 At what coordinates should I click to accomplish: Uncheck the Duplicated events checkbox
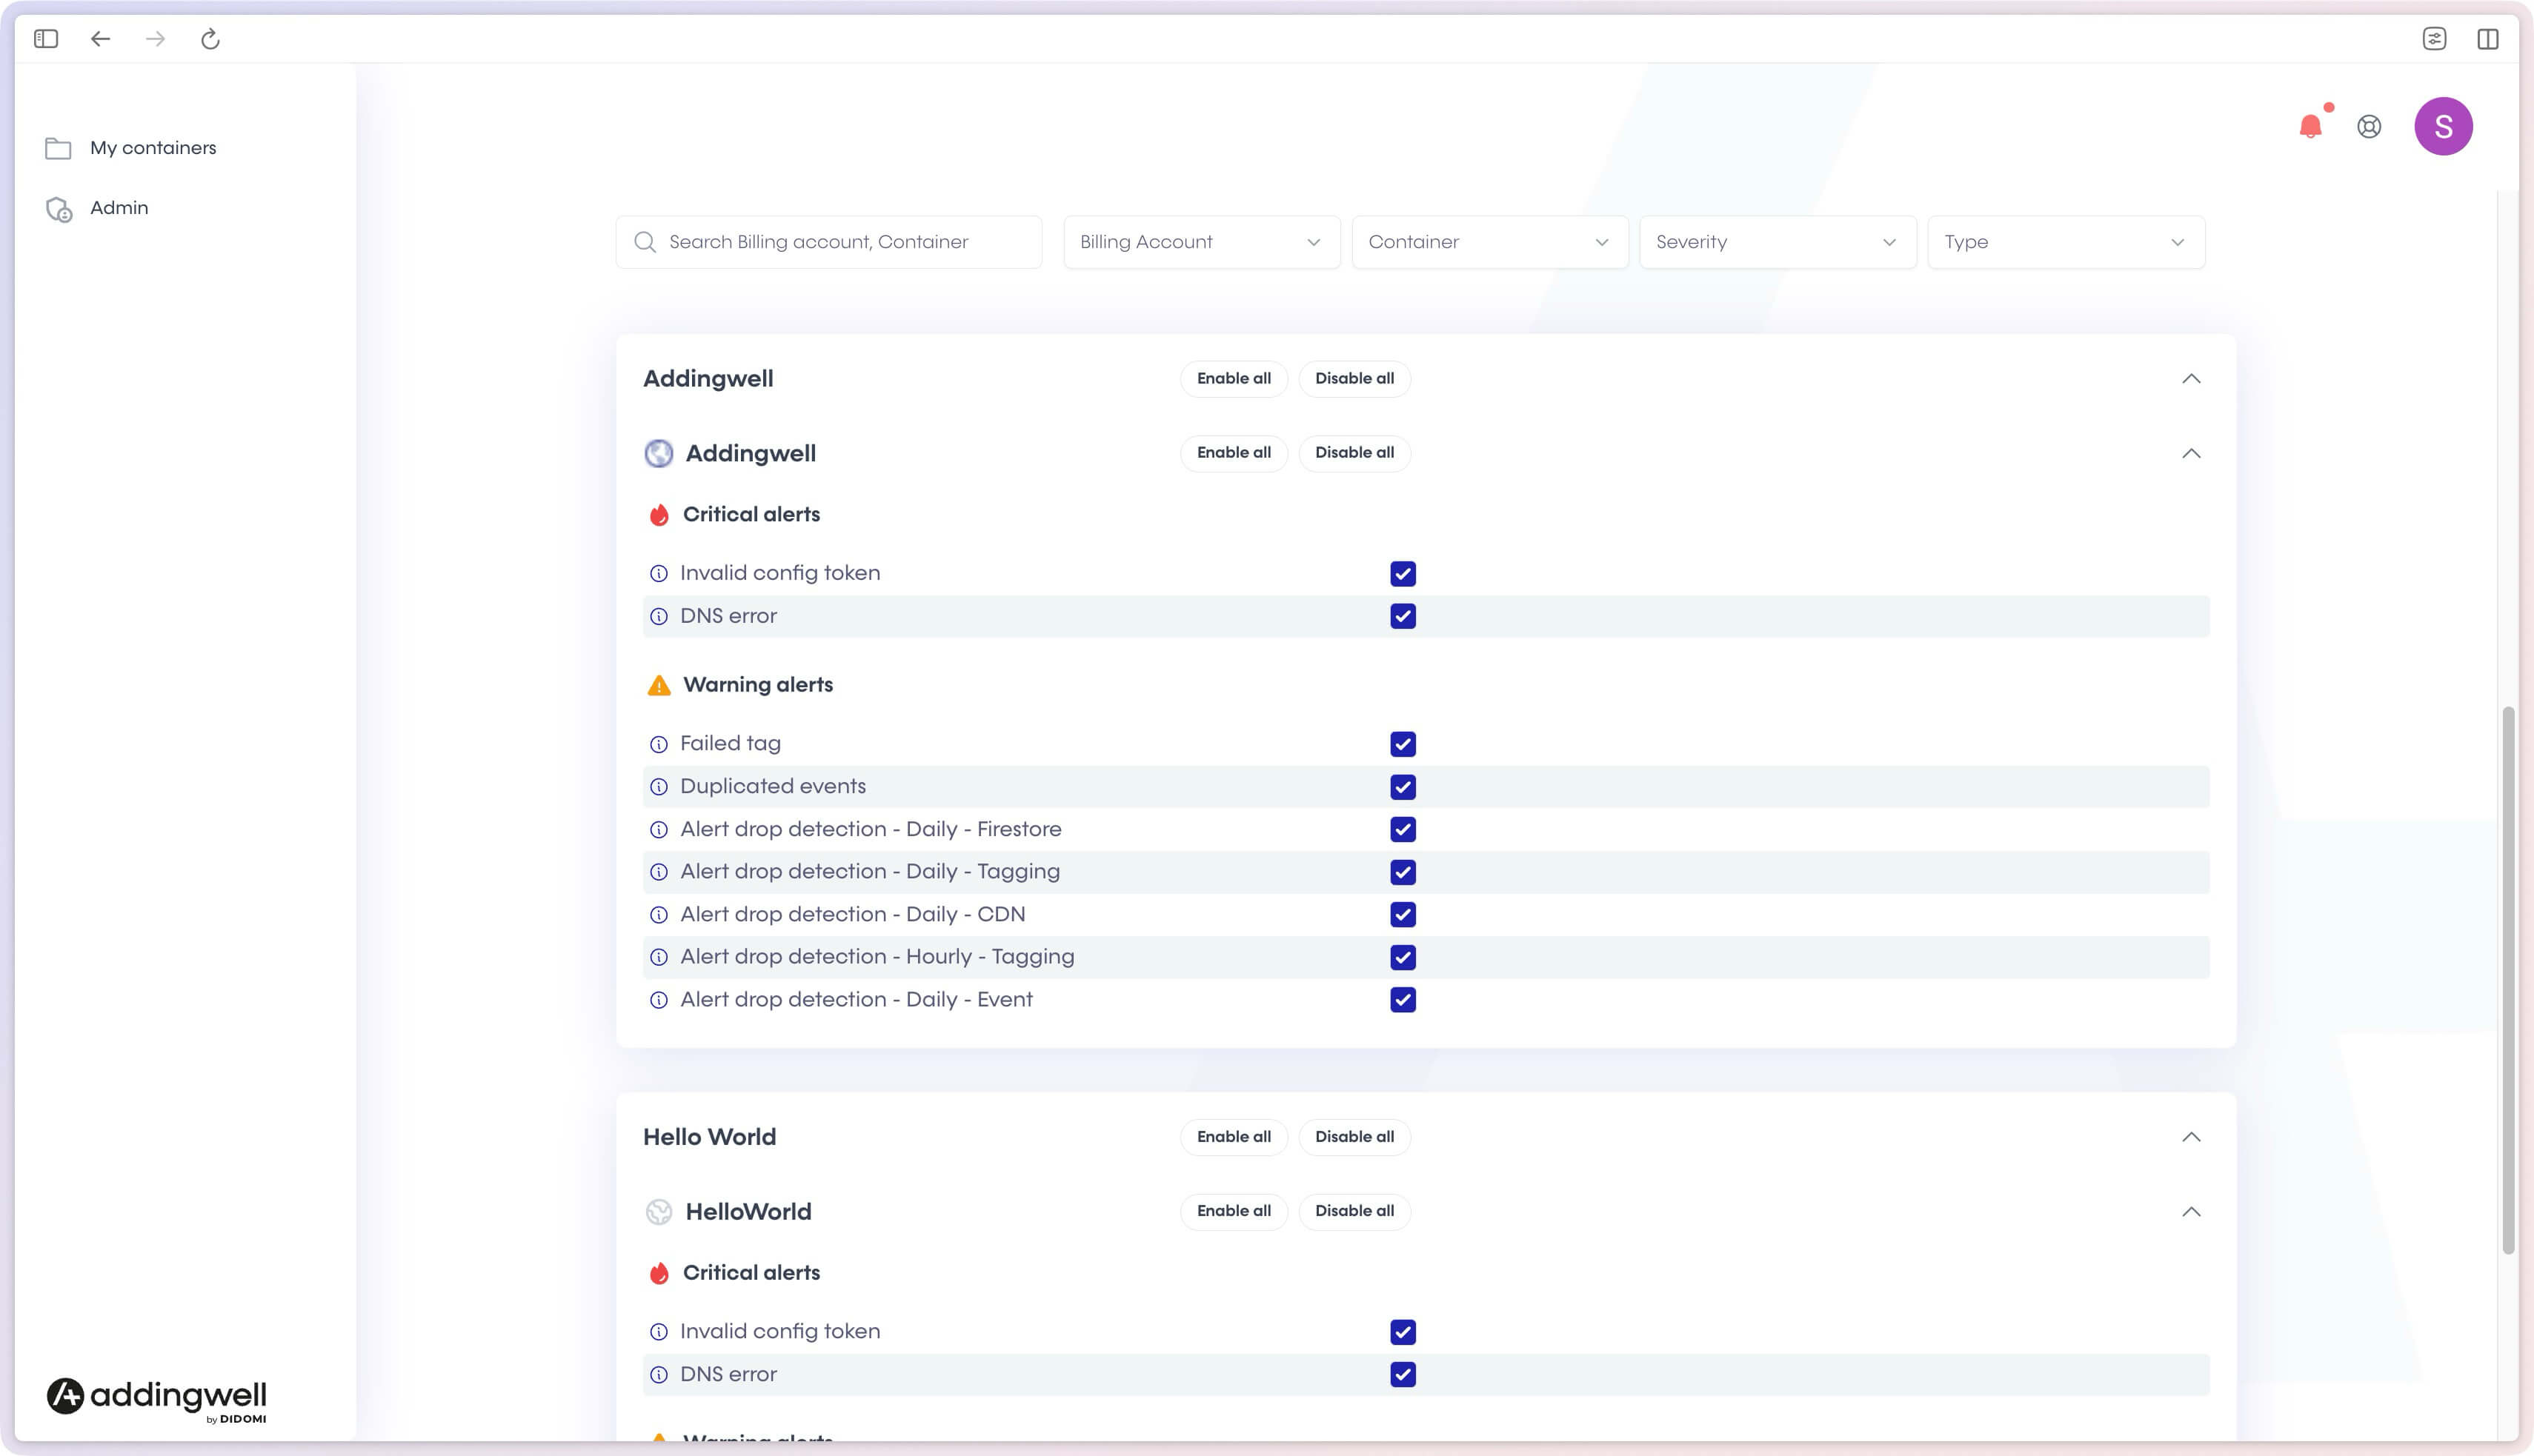(x=1403, y=787)
